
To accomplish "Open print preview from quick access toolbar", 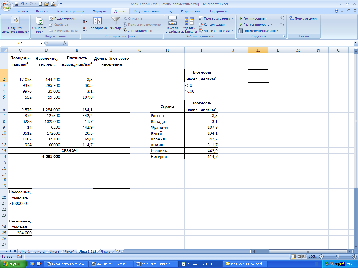I will point(53,4).
